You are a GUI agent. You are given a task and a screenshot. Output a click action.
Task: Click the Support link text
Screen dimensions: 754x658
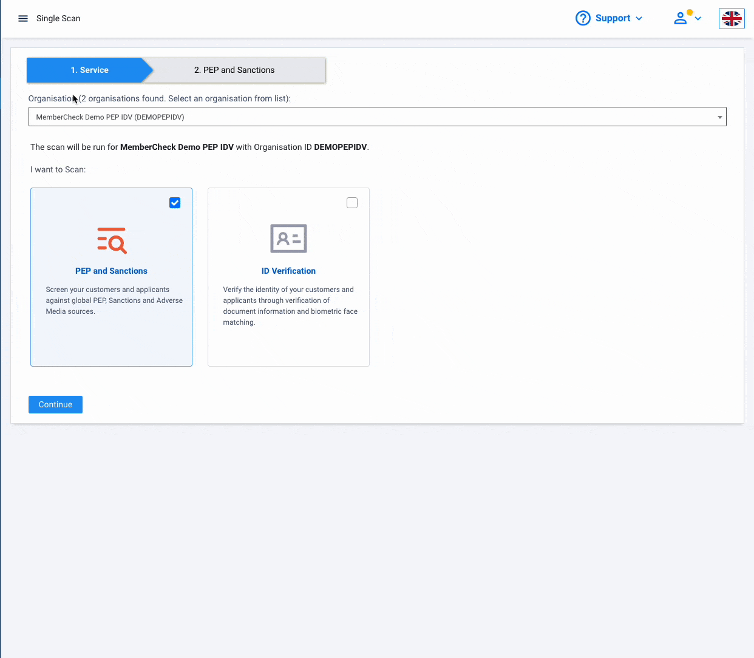(x=613, y=18)
